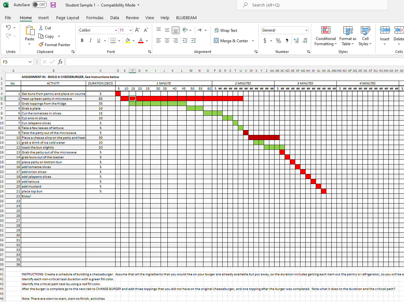This screenshot has height=302, width=404.
Task: Open Font settings dialog launcher
Action: [x=150, y=52]
